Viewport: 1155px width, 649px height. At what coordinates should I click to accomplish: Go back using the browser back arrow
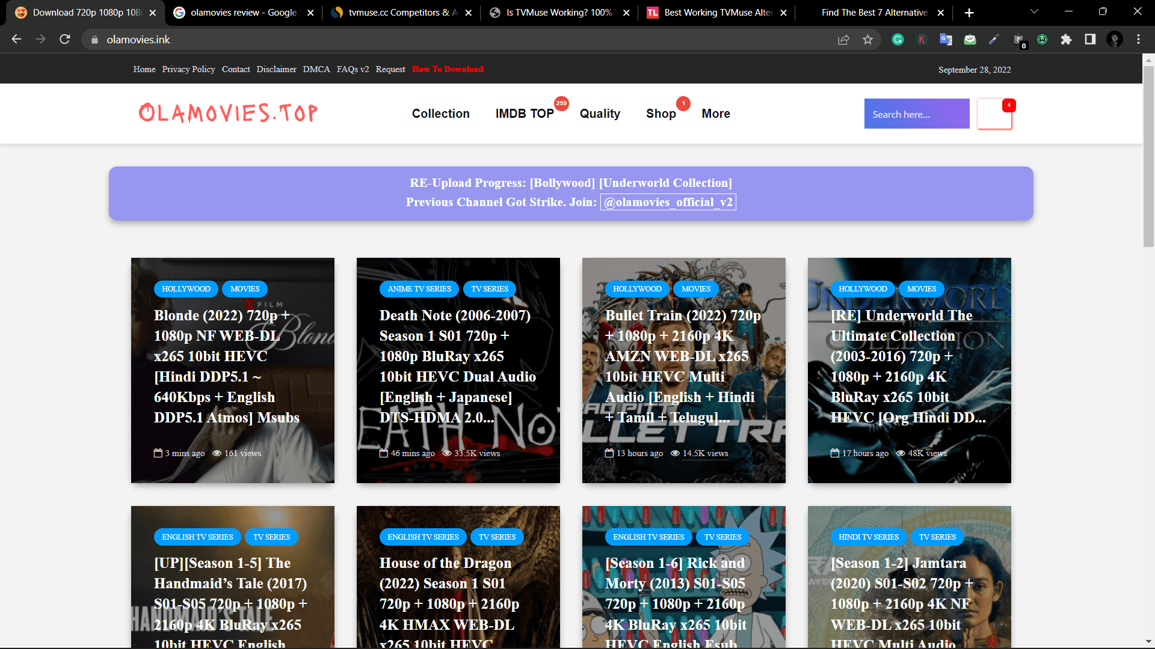click(x=16, y=39)
